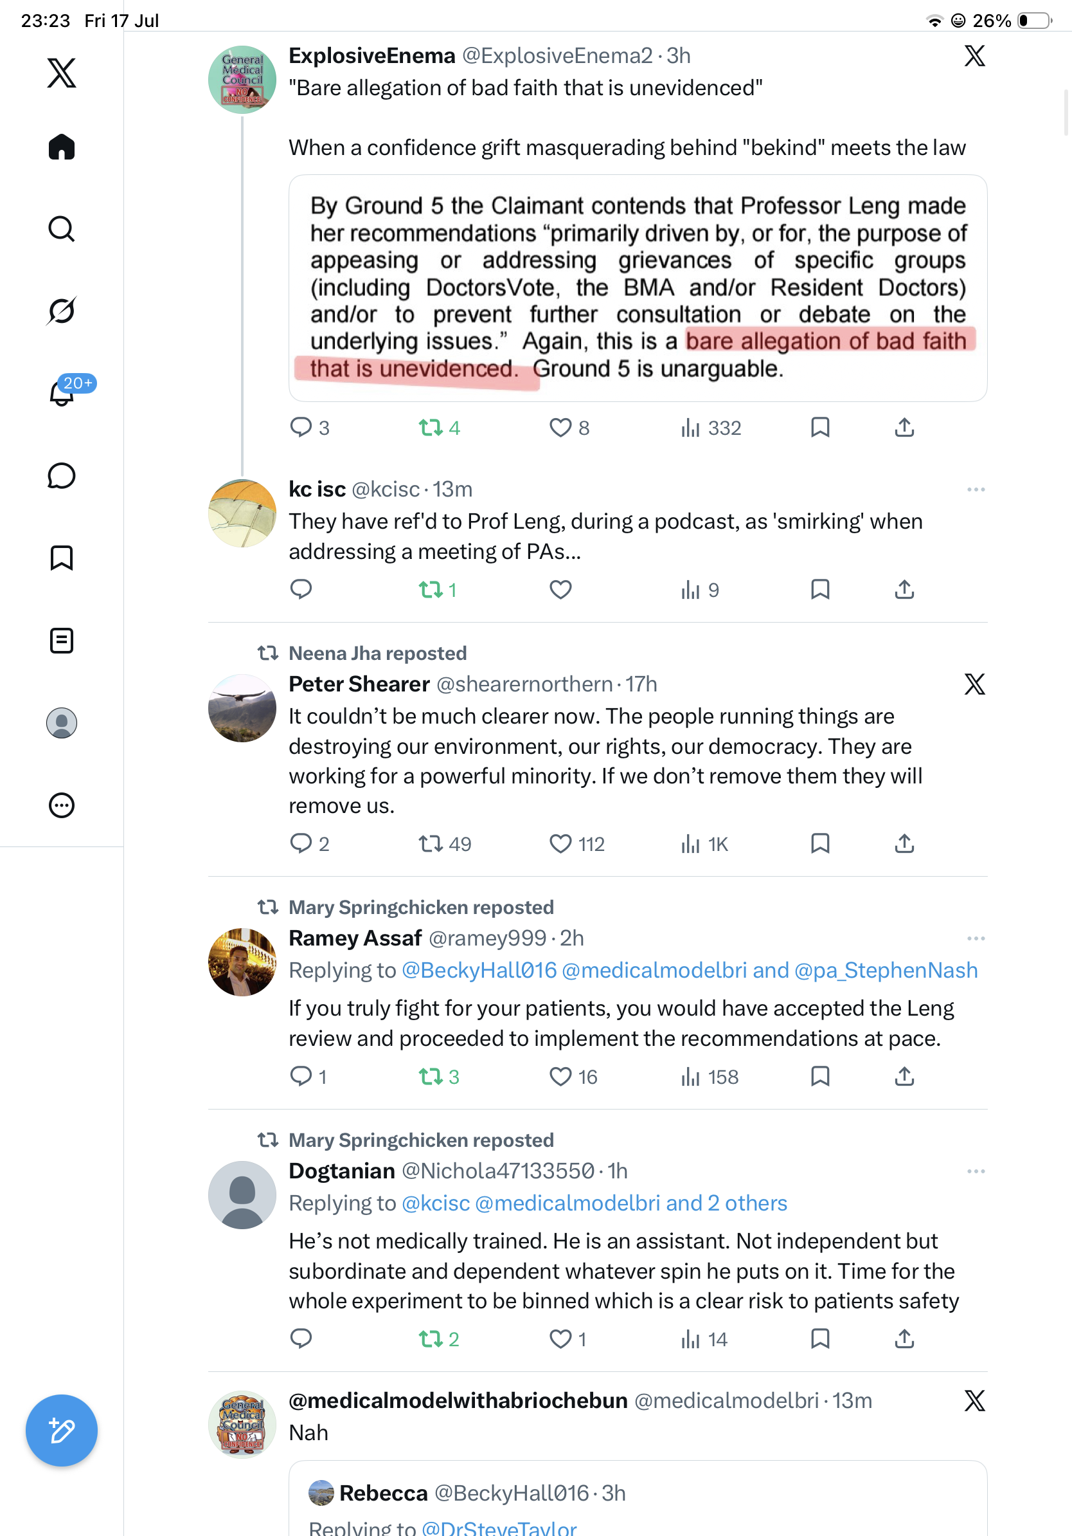Like Peter Shearer's post with 112 likes

click(560, 844)
